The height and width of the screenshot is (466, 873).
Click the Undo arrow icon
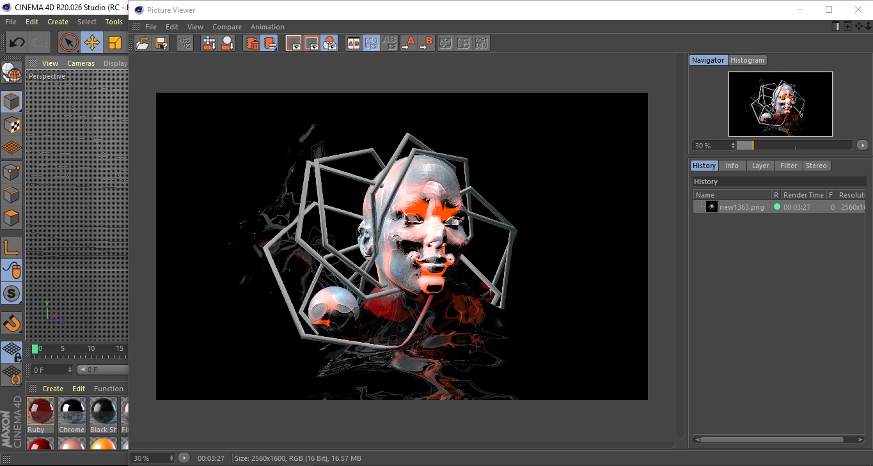[17, 43]
